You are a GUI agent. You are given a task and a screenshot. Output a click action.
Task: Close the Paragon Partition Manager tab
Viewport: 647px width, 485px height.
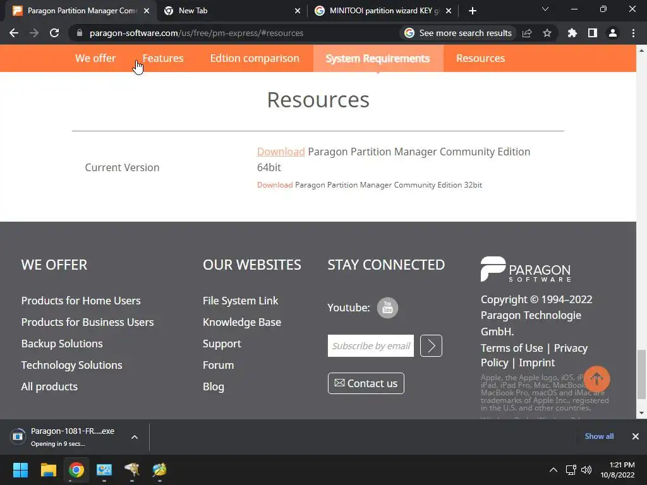pyautogui.click(x=147, y=11)
